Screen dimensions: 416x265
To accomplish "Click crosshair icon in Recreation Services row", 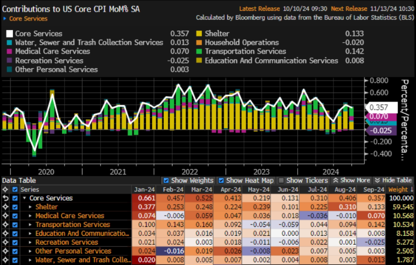I will pyautogui.click(x=6, y=243).
